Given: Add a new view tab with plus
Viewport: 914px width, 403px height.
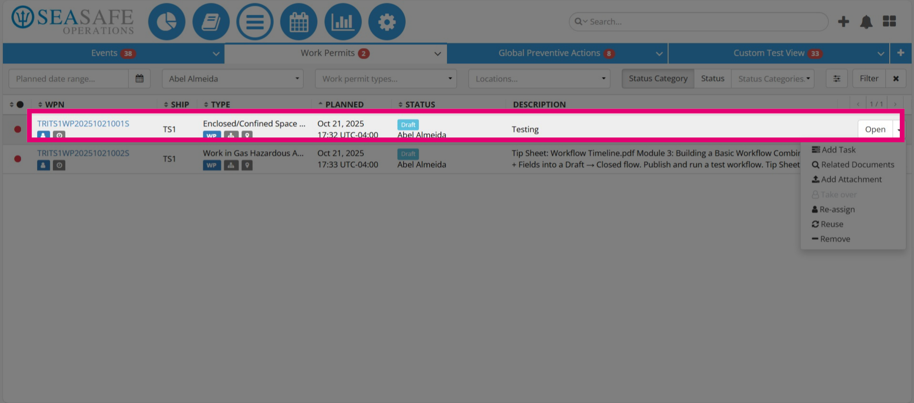Looking at the screenshot, I should (901, 53).
